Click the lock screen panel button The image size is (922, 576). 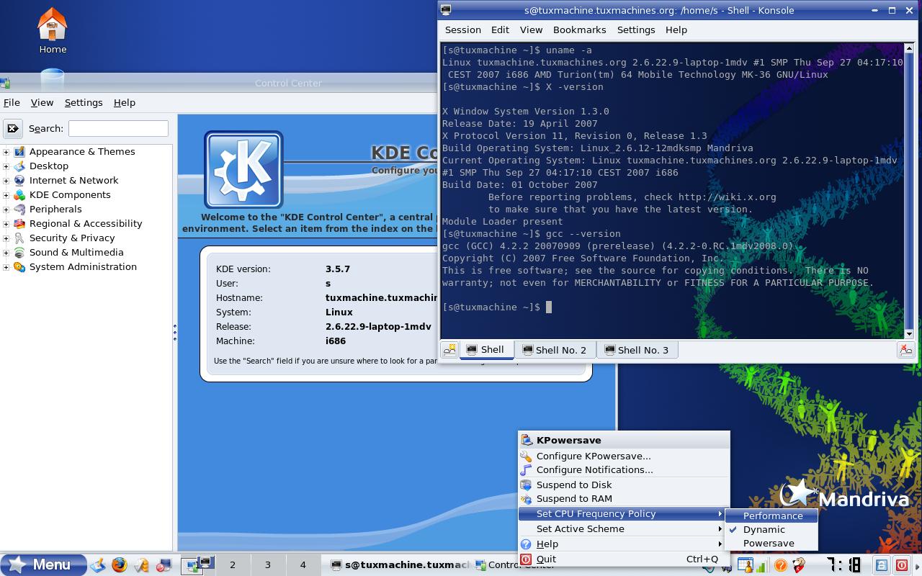882,565
